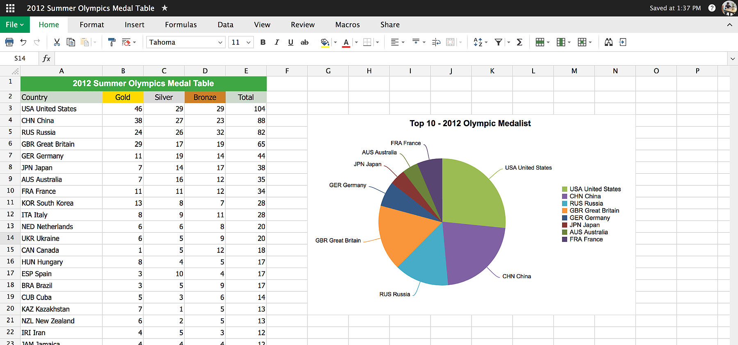Viewport: 738px width, 345px height.
Task: Click the Print icon
Action: (x=9, y=42)
